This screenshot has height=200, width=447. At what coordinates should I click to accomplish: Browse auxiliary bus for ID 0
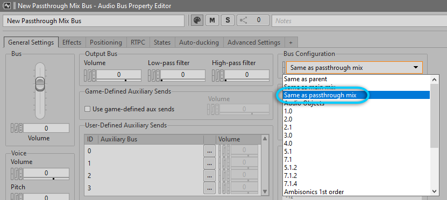pyautogui.click(x=210, y=151)
